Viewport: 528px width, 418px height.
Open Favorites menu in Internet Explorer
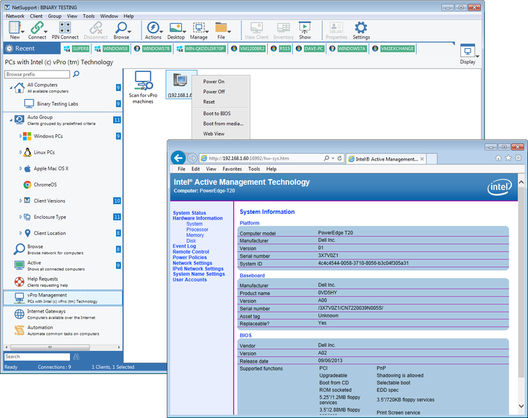(x=232, y=168)
